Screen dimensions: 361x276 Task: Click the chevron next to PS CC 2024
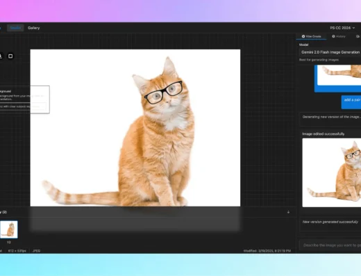pos(353,28)
